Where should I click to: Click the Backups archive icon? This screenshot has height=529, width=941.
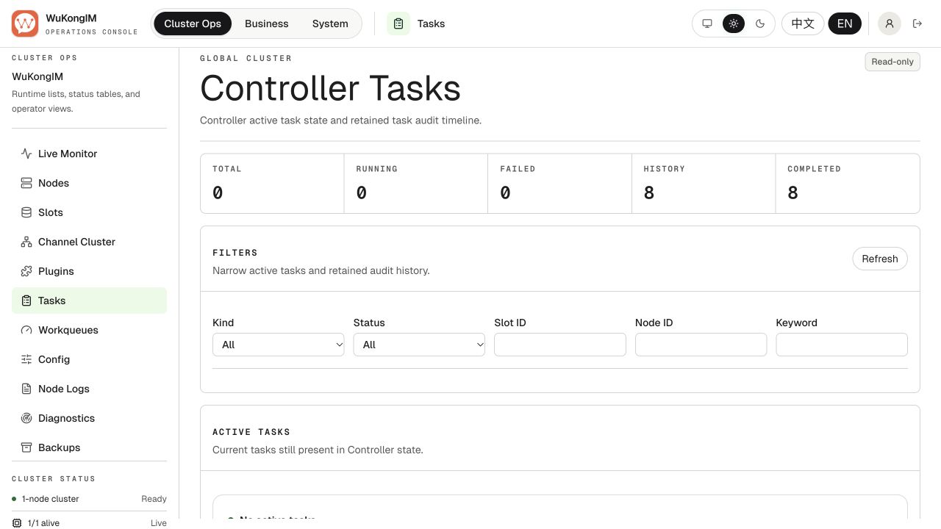click(x=26, y=447)
